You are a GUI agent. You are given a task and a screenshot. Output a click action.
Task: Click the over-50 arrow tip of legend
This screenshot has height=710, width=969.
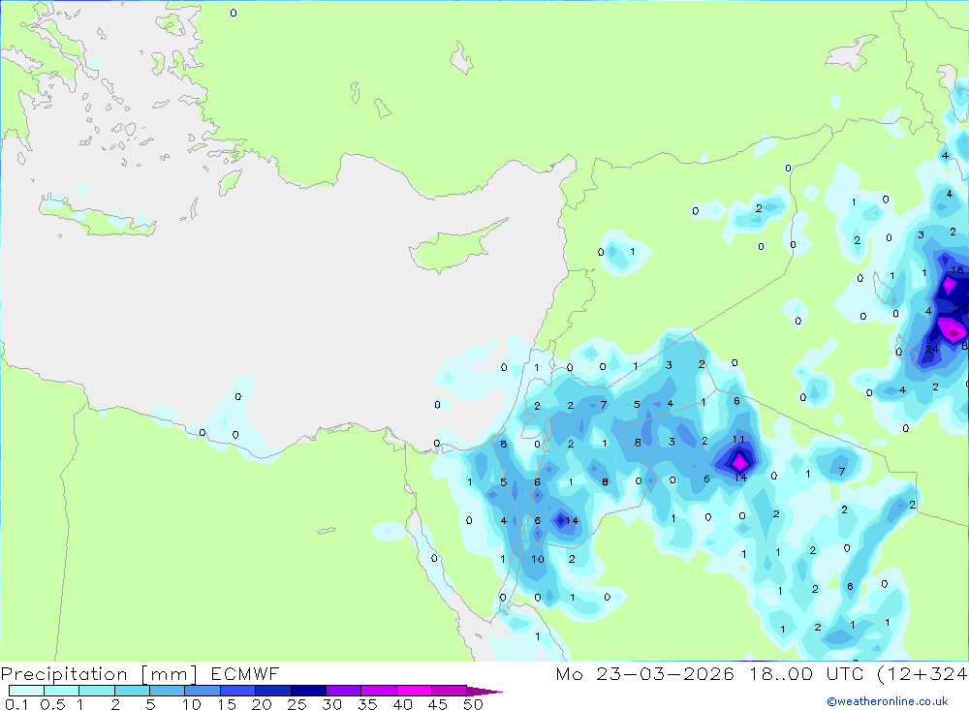485,692
